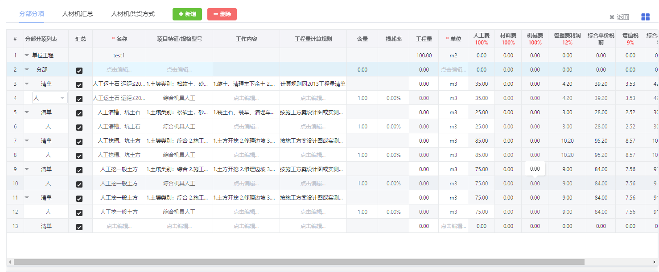This screenshot has height=272, width=659.
Task: Click the red 删除 button
Action: (222, 14)
